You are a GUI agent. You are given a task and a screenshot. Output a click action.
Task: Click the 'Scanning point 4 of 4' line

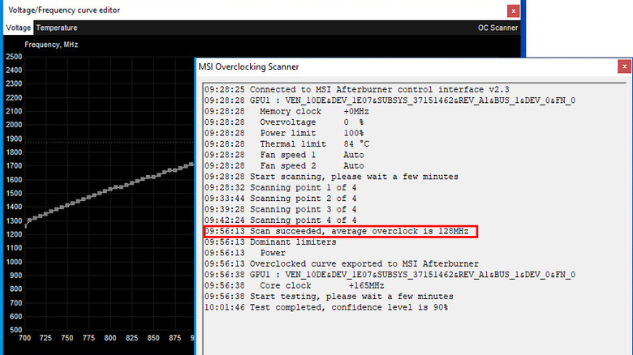(x=281, y=220)
